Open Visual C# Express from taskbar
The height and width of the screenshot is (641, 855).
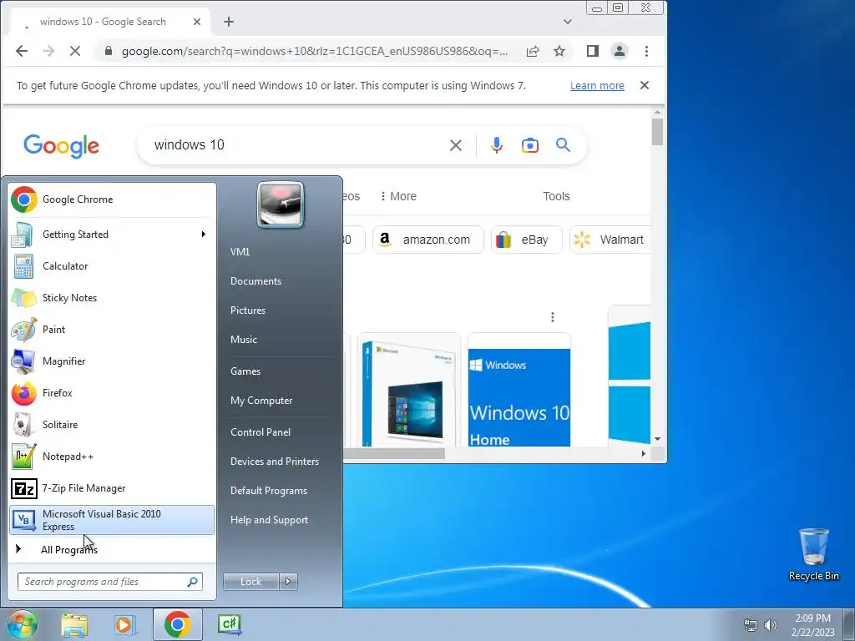pyautogui.click(x=230, y=624)
